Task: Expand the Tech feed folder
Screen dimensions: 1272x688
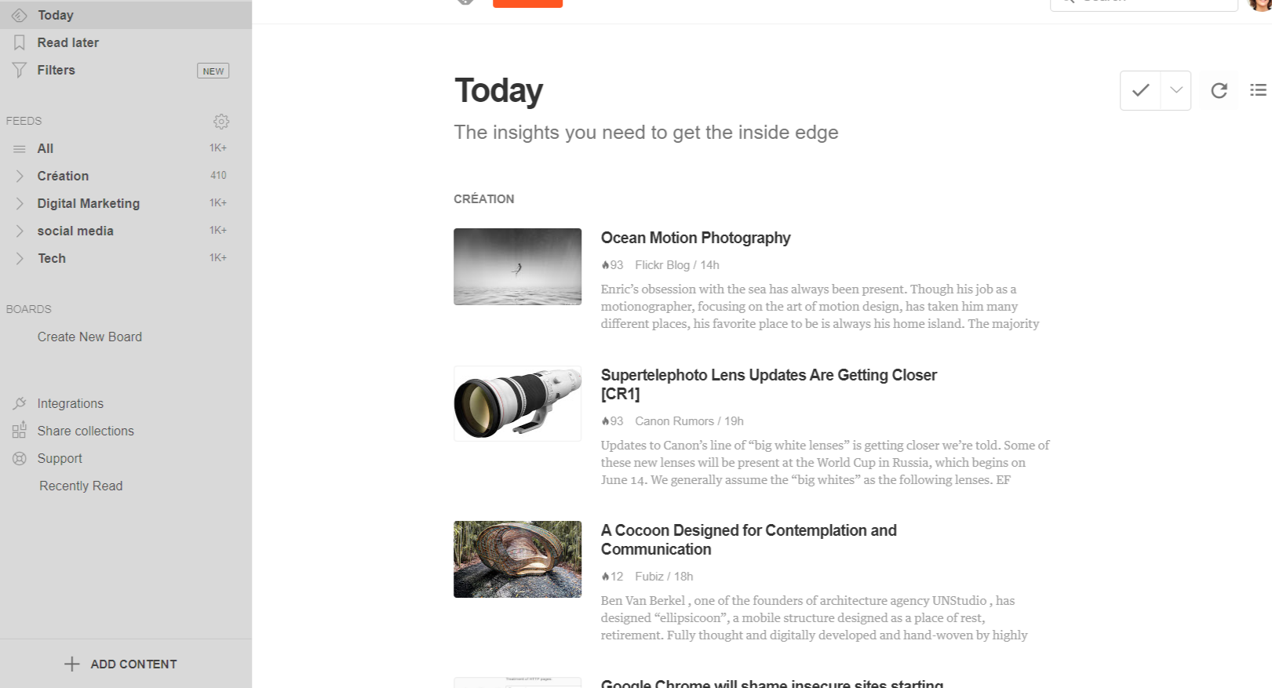Action: coord(20,258)
